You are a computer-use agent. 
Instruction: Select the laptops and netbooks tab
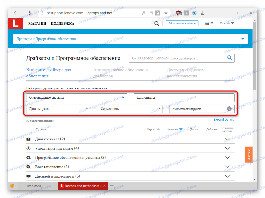84,186
